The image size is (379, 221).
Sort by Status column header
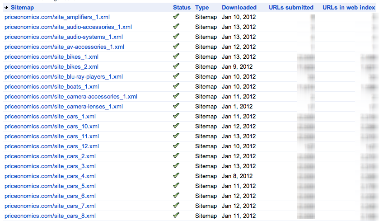(182, 8)
